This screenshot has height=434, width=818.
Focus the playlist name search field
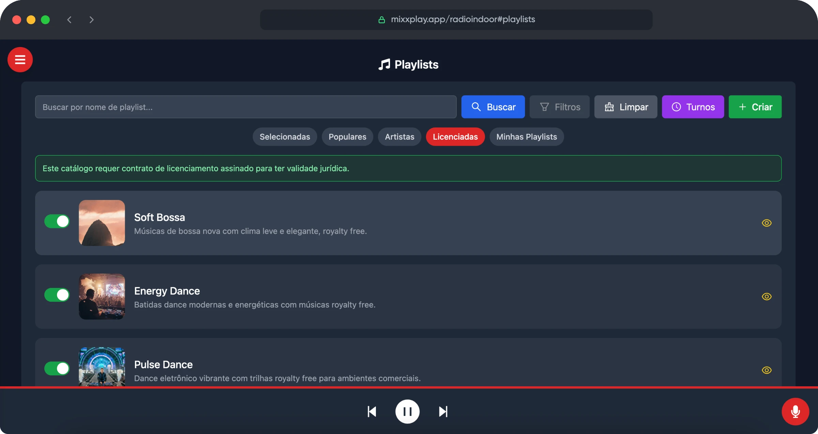[246, 107]
